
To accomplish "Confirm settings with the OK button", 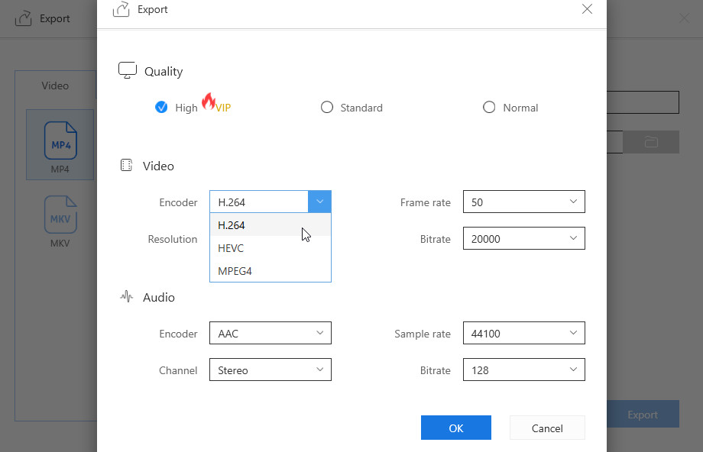I will (455, 428).
